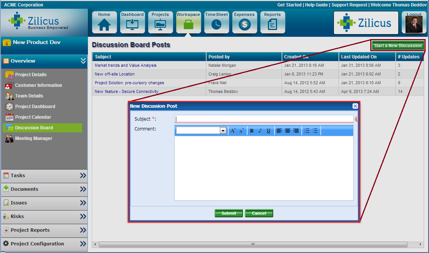Open the Home navigation icon
This screenshot has height=253, width=429.
tap(104, 22)
